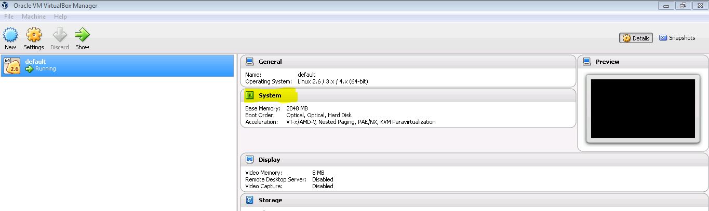Switch to the Details view
The width and height of the screenshot is (709, 211).
636,38
